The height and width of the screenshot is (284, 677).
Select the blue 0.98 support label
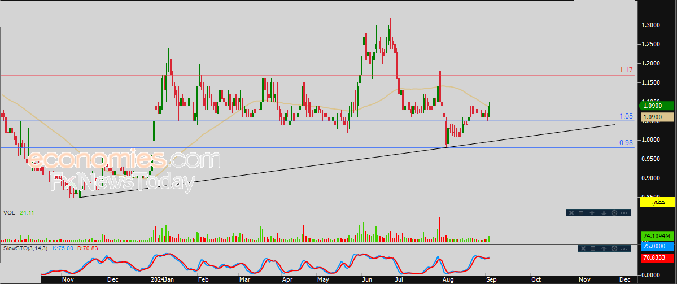pyautogui.click(x=627, y=143)
